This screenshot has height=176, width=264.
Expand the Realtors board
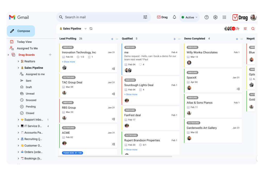pos(18,61)
